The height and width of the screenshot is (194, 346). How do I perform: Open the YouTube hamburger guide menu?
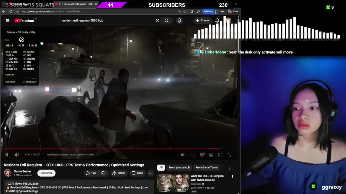click(8, 20)
